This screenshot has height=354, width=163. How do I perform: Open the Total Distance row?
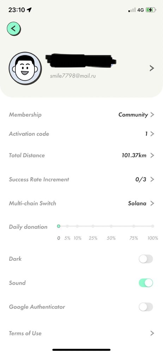(81, 155)
